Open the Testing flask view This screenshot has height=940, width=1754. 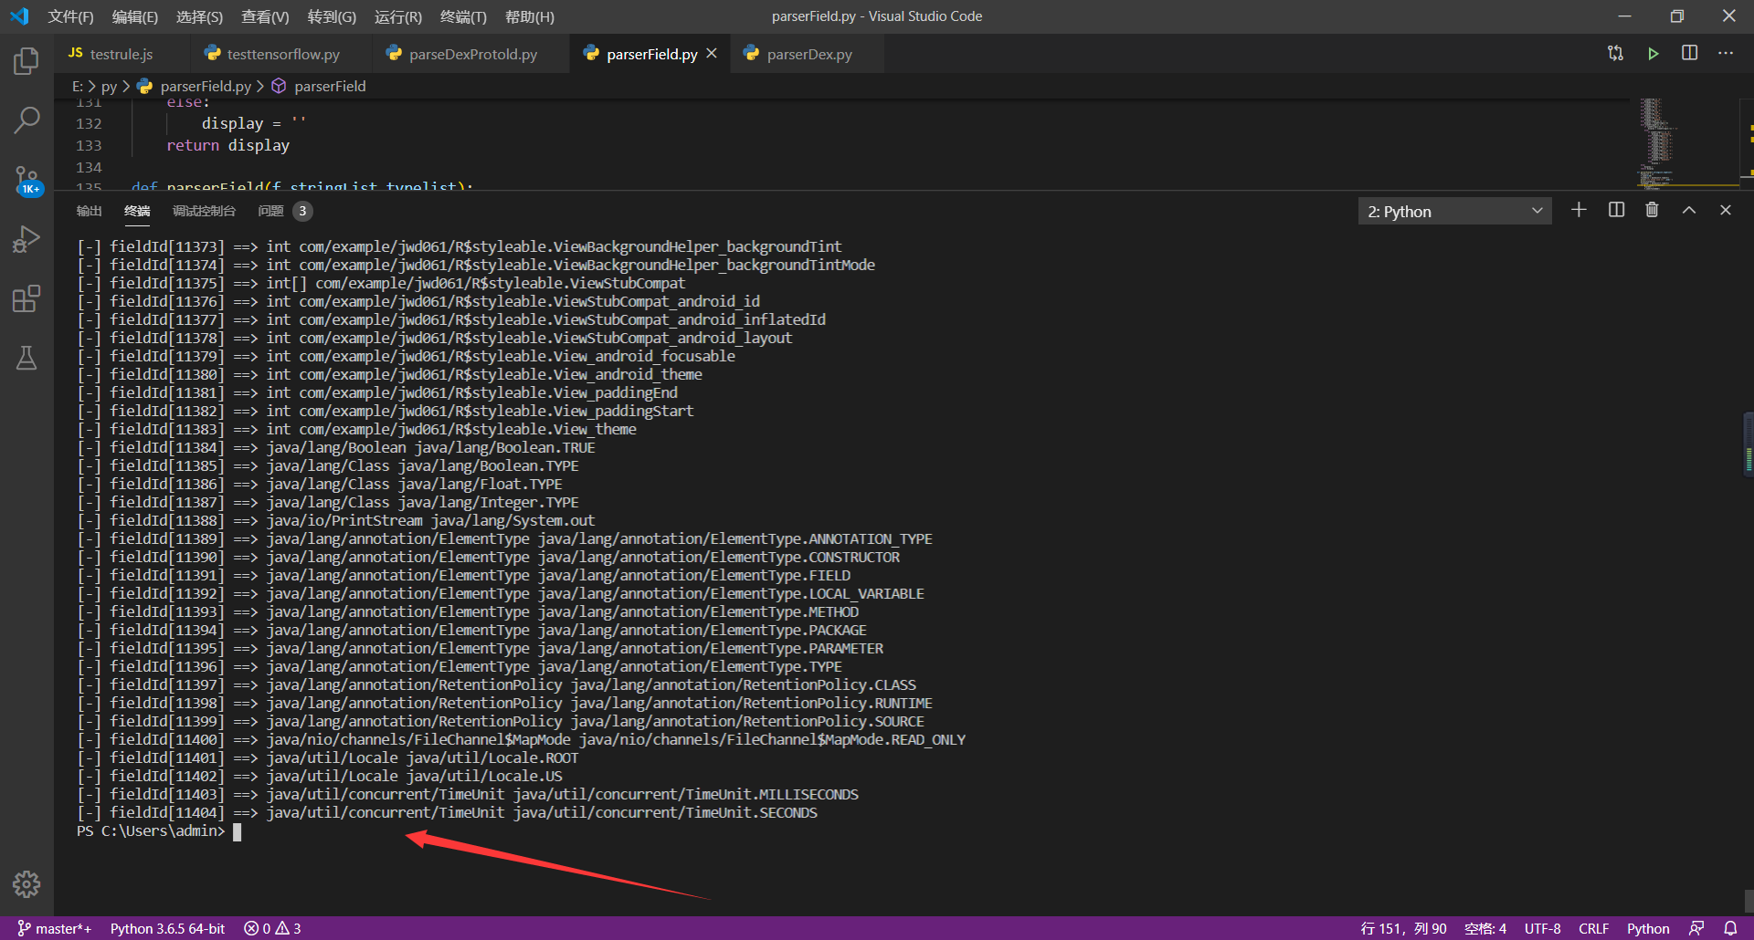click(x=26, y=358)
